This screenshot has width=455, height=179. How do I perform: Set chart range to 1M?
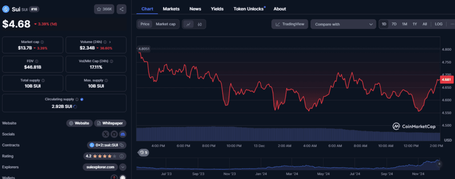pos(404,24)
